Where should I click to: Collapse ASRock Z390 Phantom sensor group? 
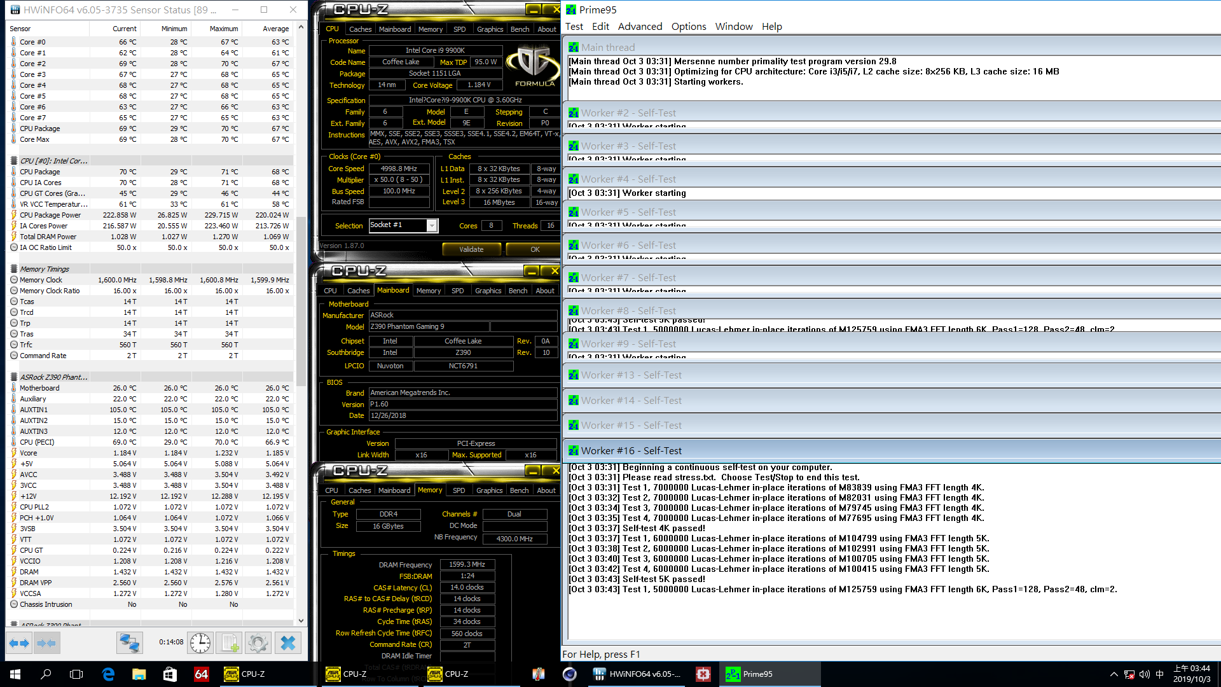tap(14, 377)
